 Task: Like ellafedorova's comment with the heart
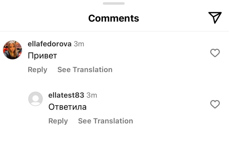215,53
